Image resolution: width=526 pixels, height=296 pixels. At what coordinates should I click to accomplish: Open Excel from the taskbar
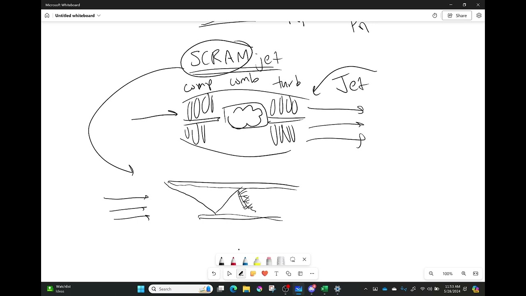coord(324,289)
